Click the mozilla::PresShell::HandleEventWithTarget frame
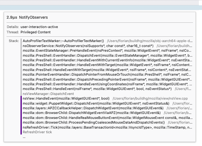202x146 pixels. (108, 70)
